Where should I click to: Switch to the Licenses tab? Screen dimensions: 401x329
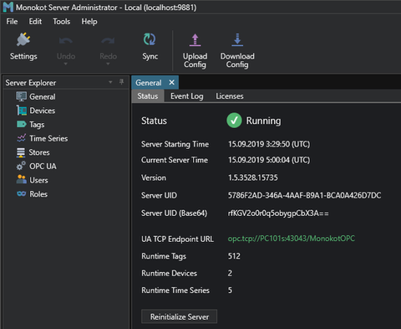(230, 96)
